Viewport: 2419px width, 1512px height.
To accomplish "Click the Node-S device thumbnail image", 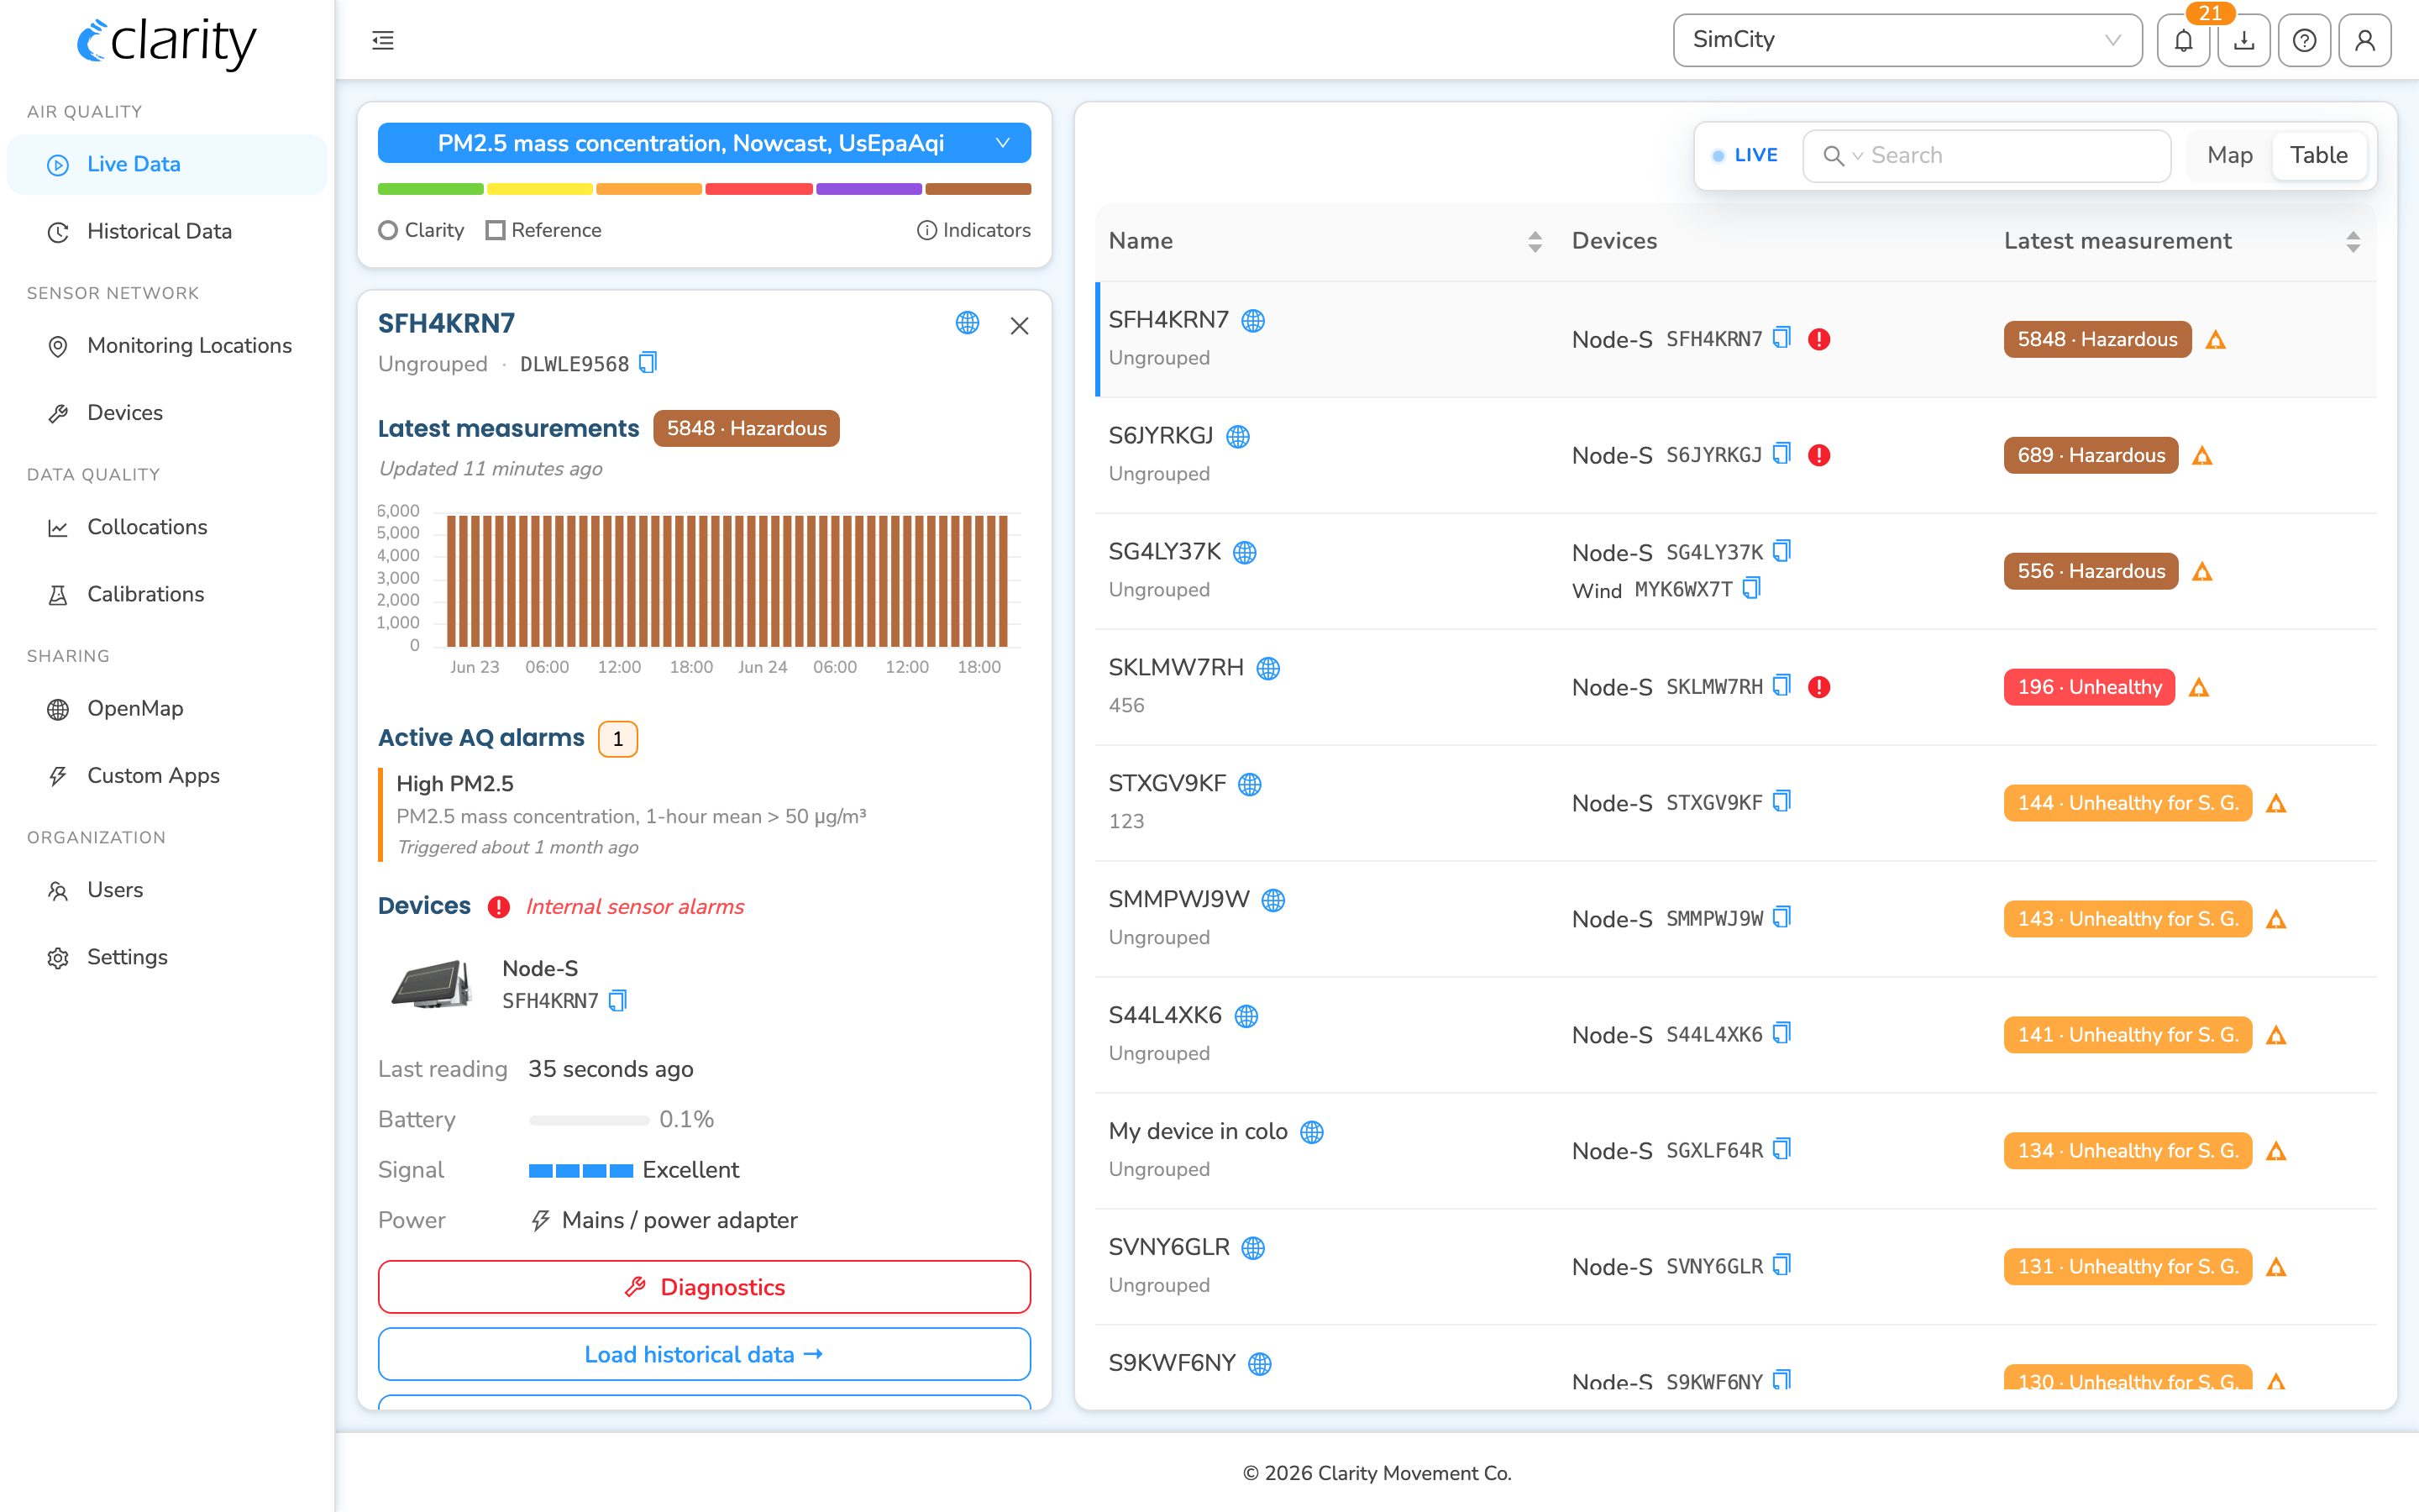I will click(x=432, y=985).
